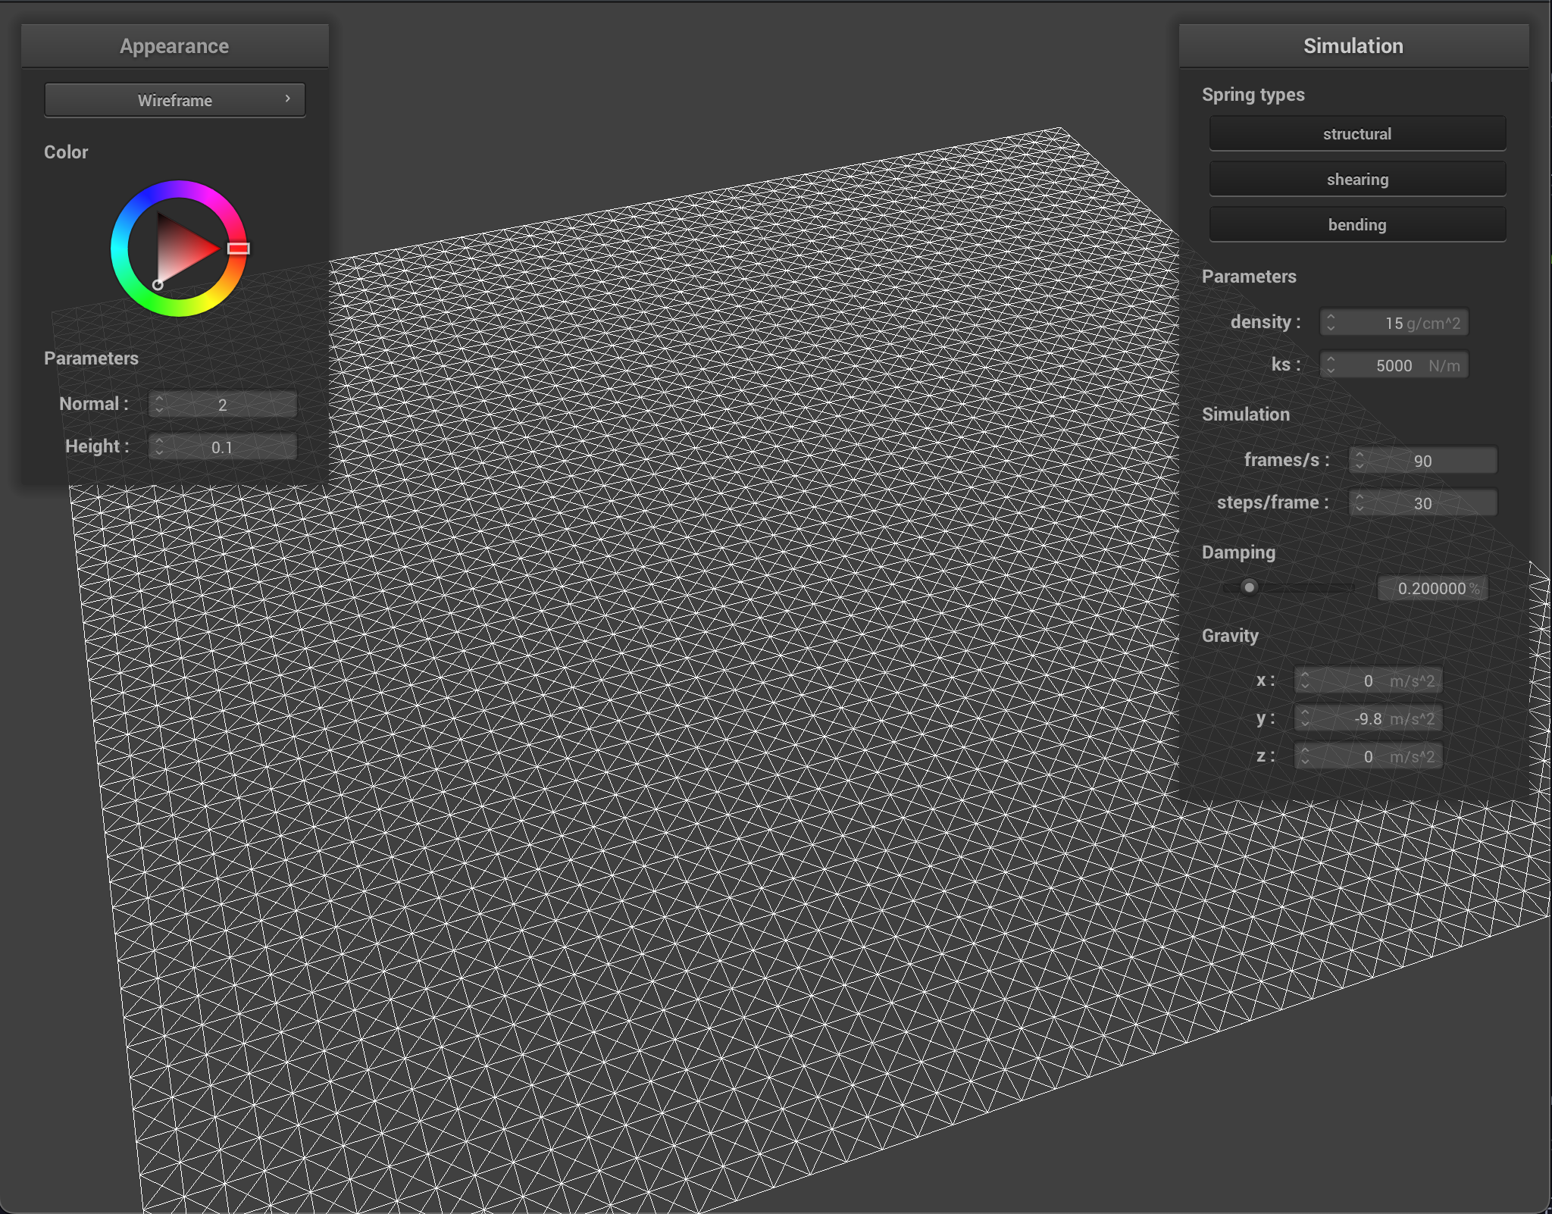The height and width of the screenshot is (1214, 1552).
Task: Click the color wheel hue ring marker
Action: pyautogui.click(x=238, y=249)
